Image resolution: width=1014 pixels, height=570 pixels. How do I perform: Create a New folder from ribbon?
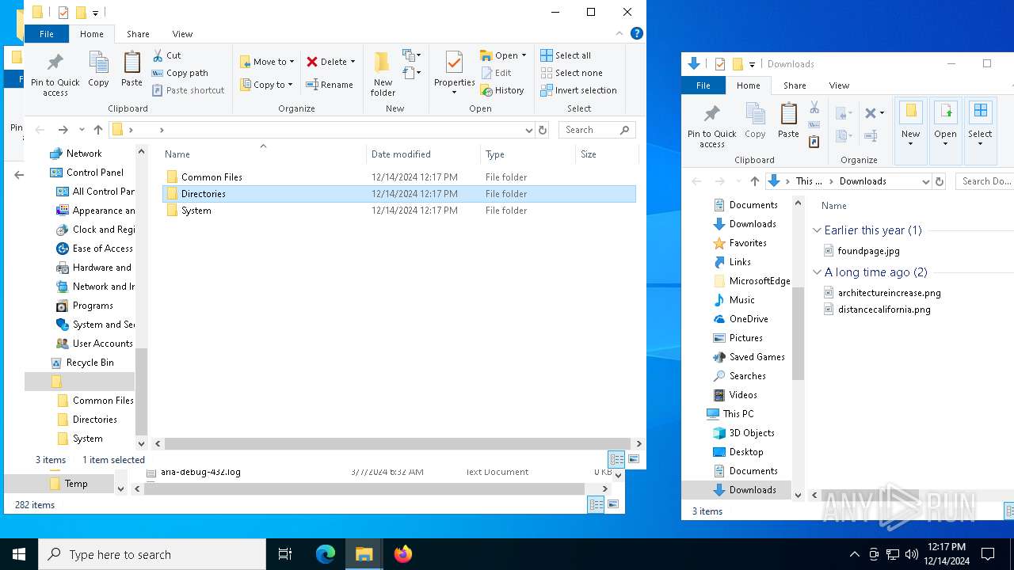pyautogui.click(x=383, y=74)
